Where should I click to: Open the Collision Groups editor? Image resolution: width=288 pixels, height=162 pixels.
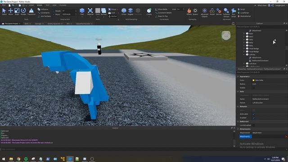pyautogui.click(x=226, y=12)
